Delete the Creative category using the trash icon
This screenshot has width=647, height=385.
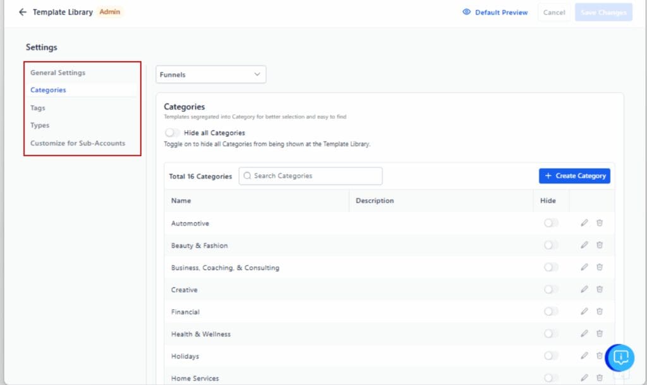[x=600, y=289]
